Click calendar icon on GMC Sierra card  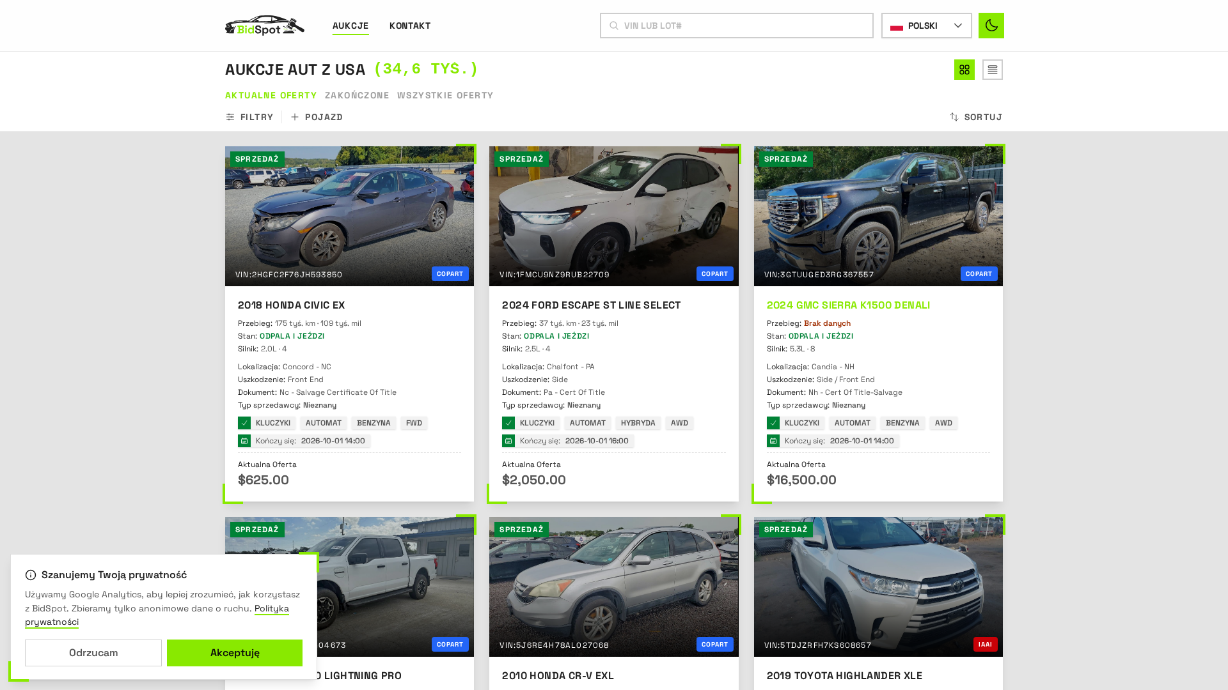773,441
